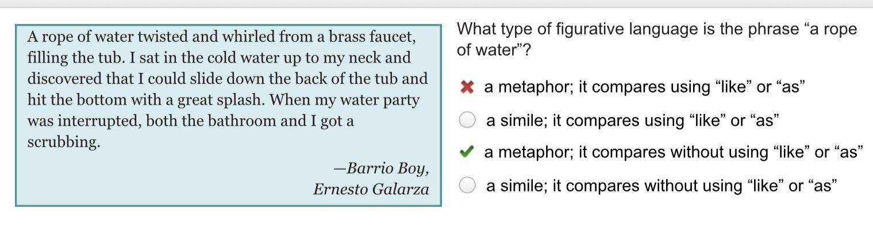Click the label "a simile; it compares using"
The height and width of the screenshot is (238, 873).
(x=632, y=120)
